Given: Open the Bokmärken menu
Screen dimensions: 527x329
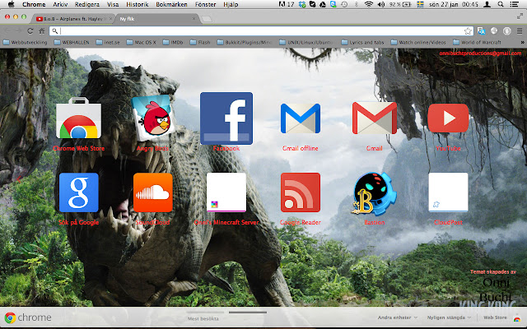Looking at the screenshot, I should tap(171, 4).
